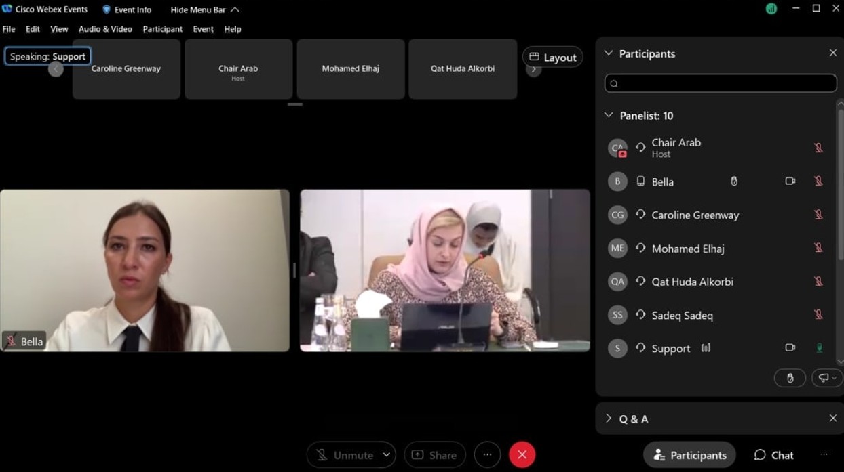Click Caroline Greenway's CG avatar

click(617, 215)
